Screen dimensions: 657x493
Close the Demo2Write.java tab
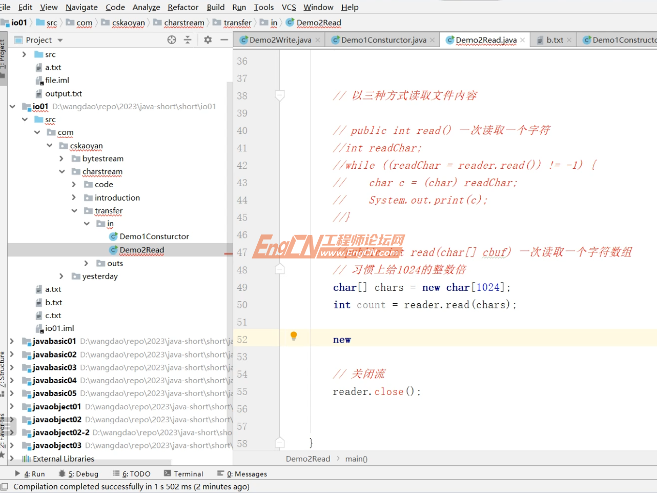coord(318,40)
